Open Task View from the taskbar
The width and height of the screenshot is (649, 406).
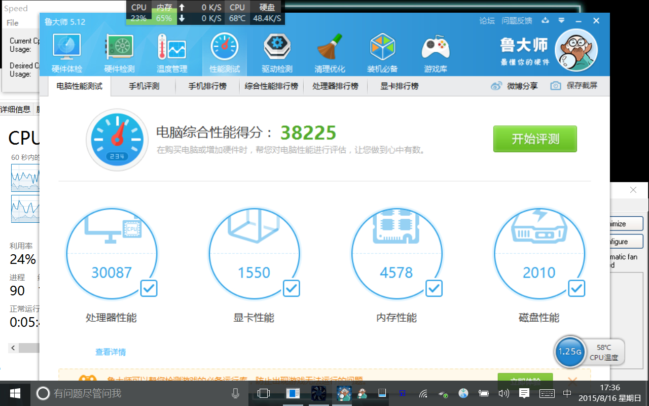(263, 393)
